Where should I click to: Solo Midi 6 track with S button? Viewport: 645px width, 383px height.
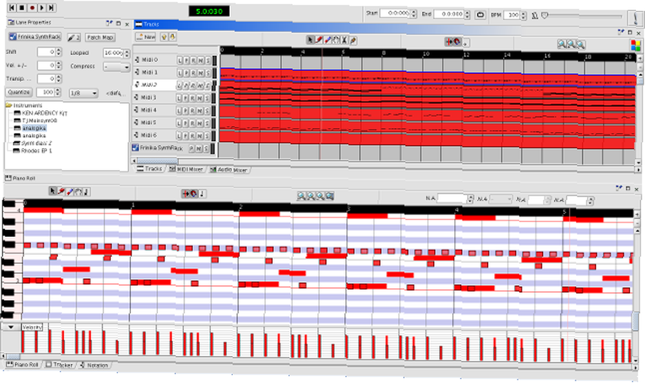click(207, 135)
